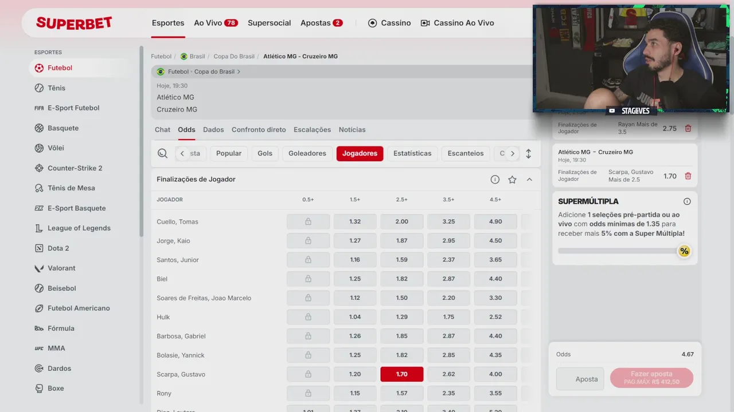This screenshot has height=412, width=734.
Task: Go to Copa Do Brasil breadcrumb link
Action: (234, 57)
